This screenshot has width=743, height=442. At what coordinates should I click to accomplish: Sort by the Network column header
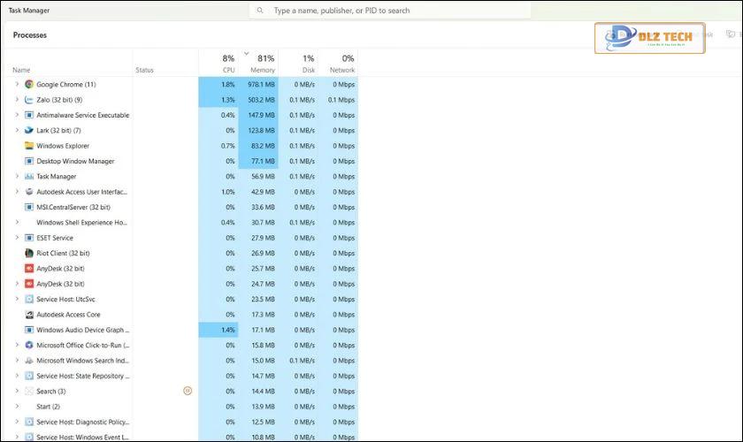(x=338, y=63)
